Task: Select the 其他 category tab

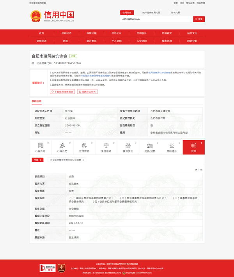Action: point(193,147)
